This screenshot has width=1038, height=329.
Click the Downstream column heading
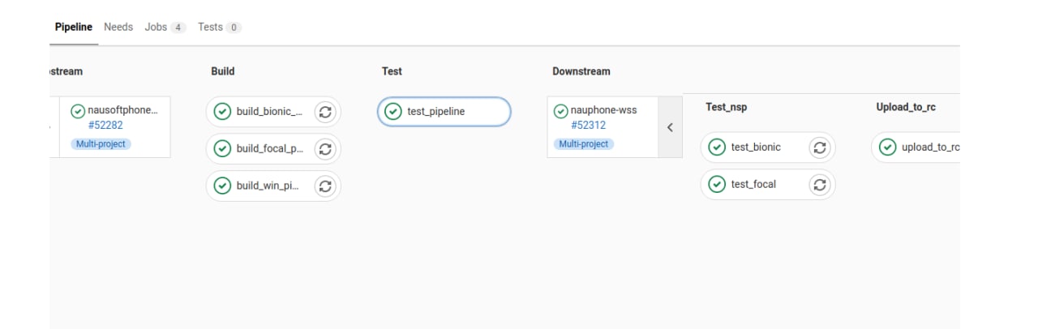coord(581,71)
